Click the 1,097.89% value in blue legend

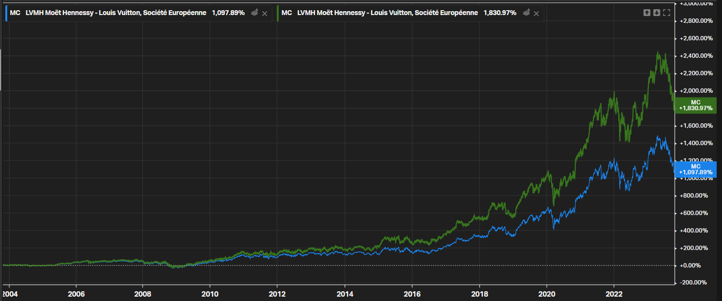point(228,13)
